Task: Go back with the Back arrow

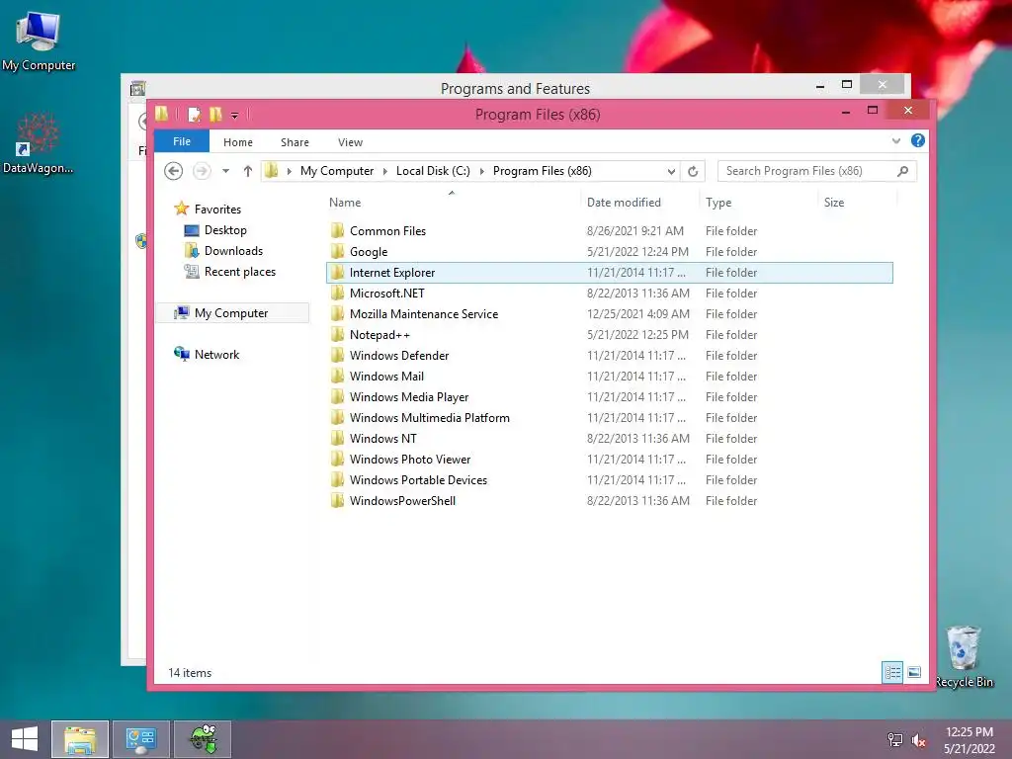Action: tap(173, 171)
